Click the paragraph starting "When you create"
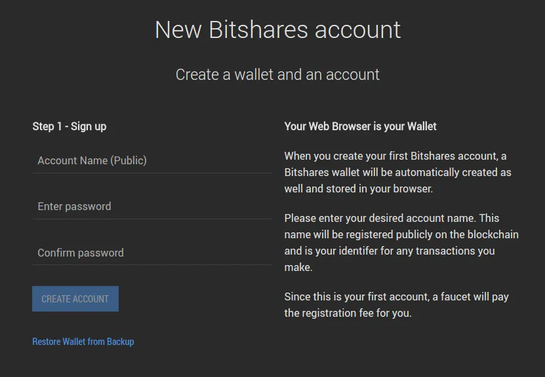Viewport: 545px width, 377px height. (x=397, y=173)
